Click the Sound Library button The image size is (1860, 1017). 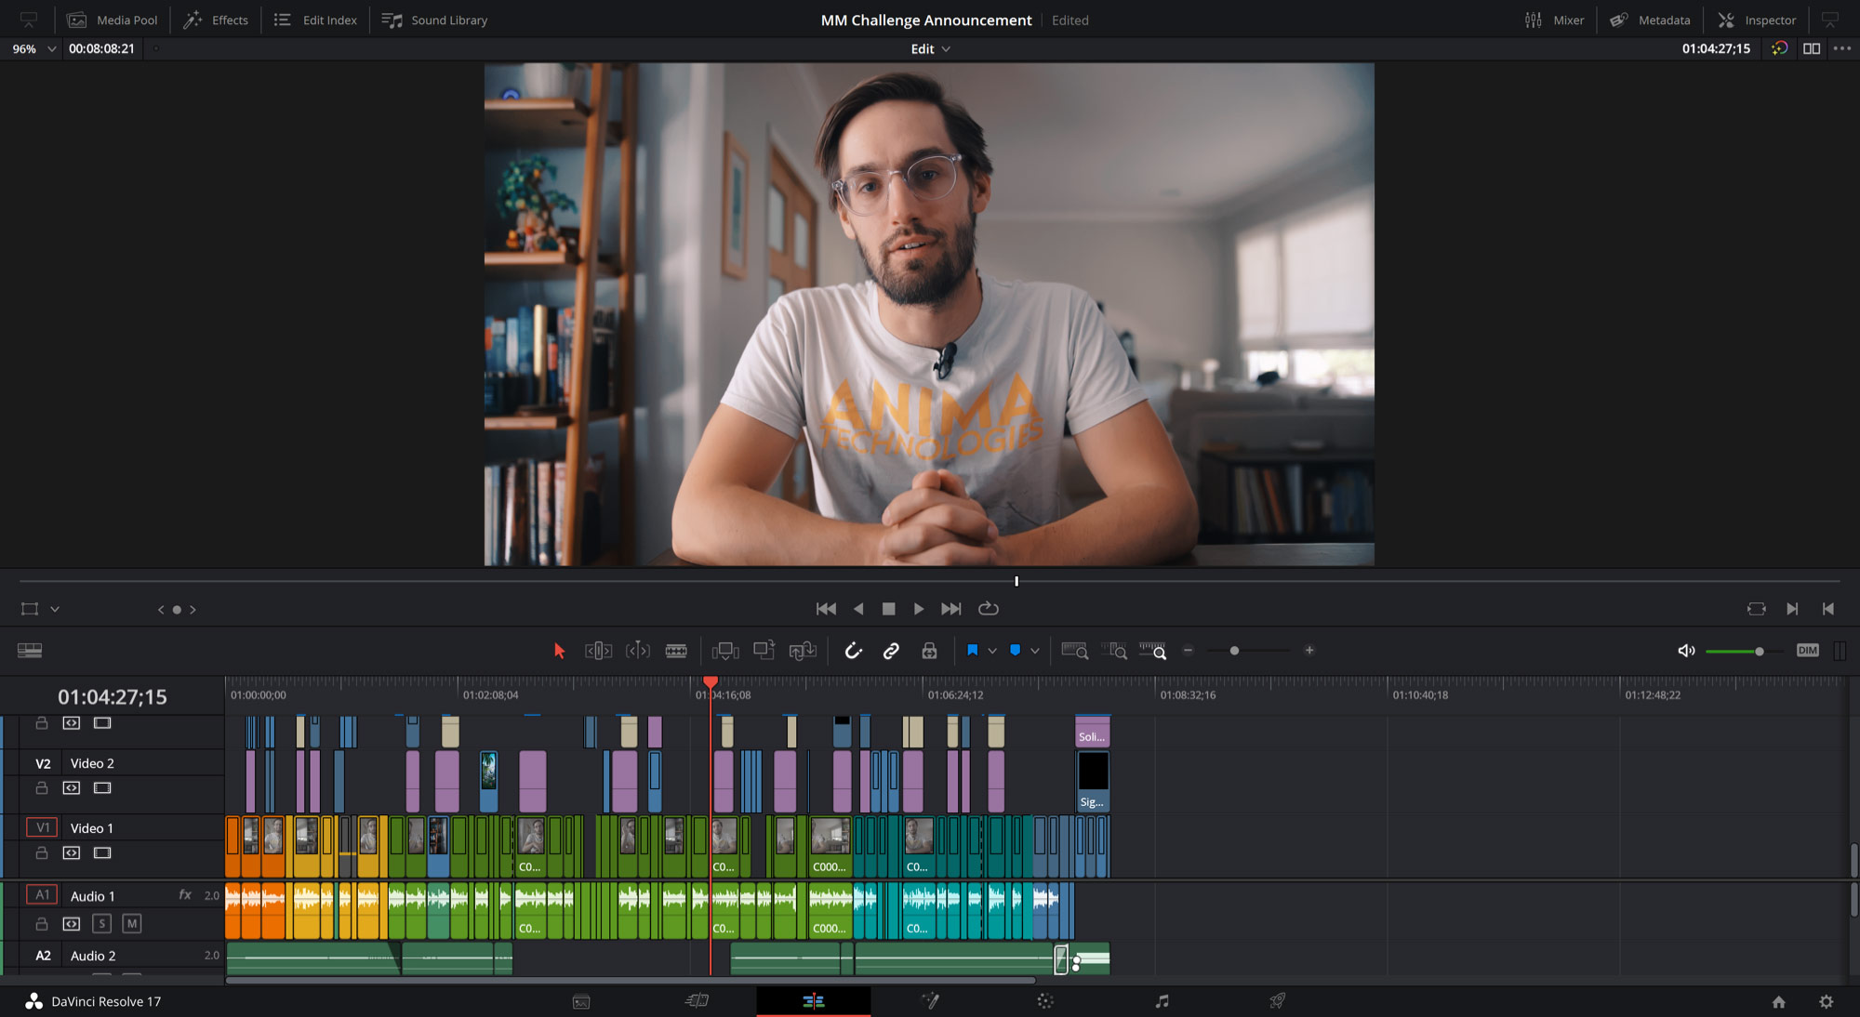[x=435, y=20]
